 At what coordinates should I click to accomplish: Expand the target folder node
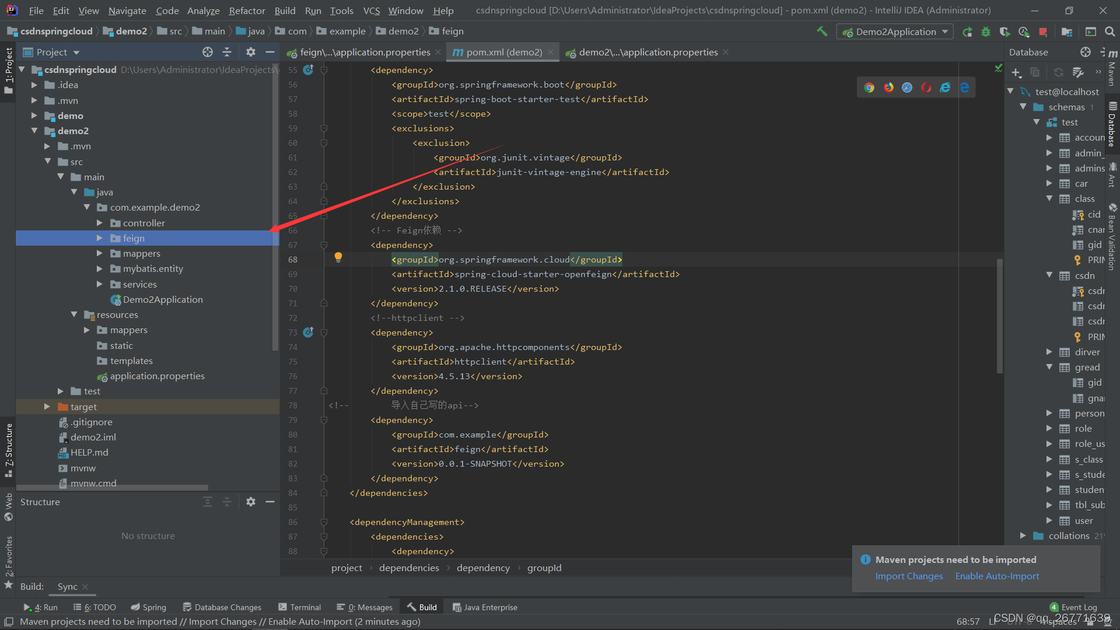click(x=47, y=407)
